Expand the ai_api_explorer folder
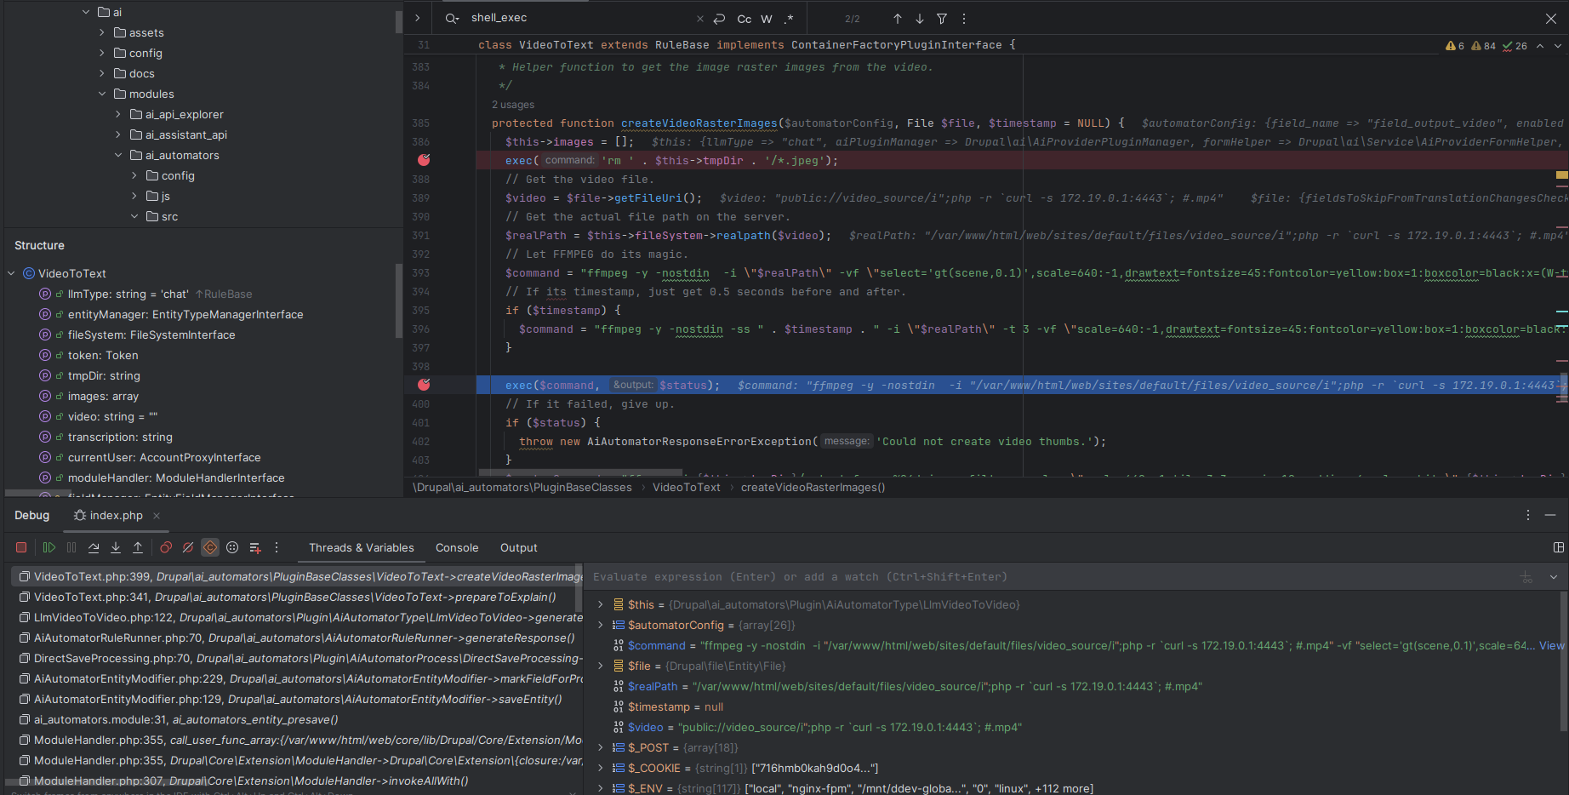Viewport: 1569px width, 795px height. [118, 114]
